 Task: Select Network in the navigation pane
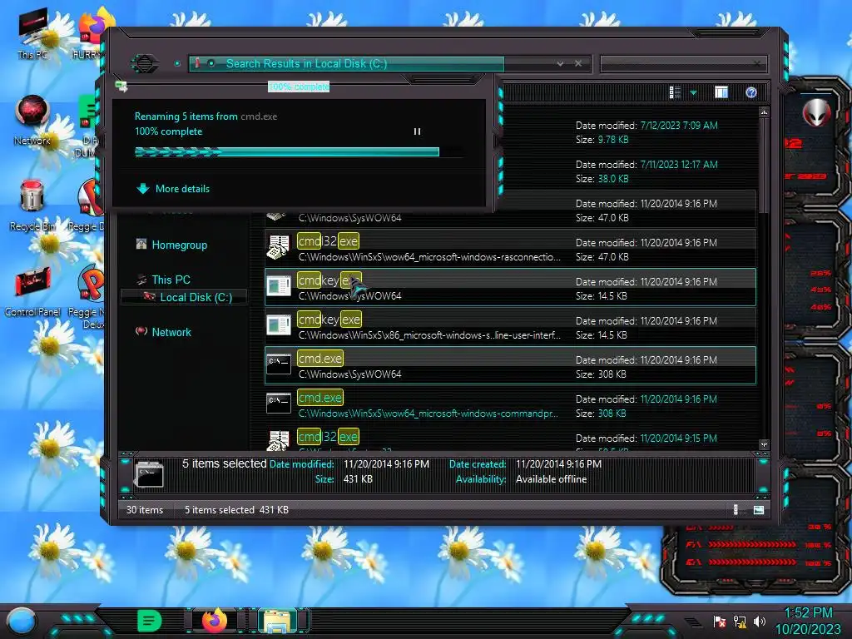coord(171,332)
